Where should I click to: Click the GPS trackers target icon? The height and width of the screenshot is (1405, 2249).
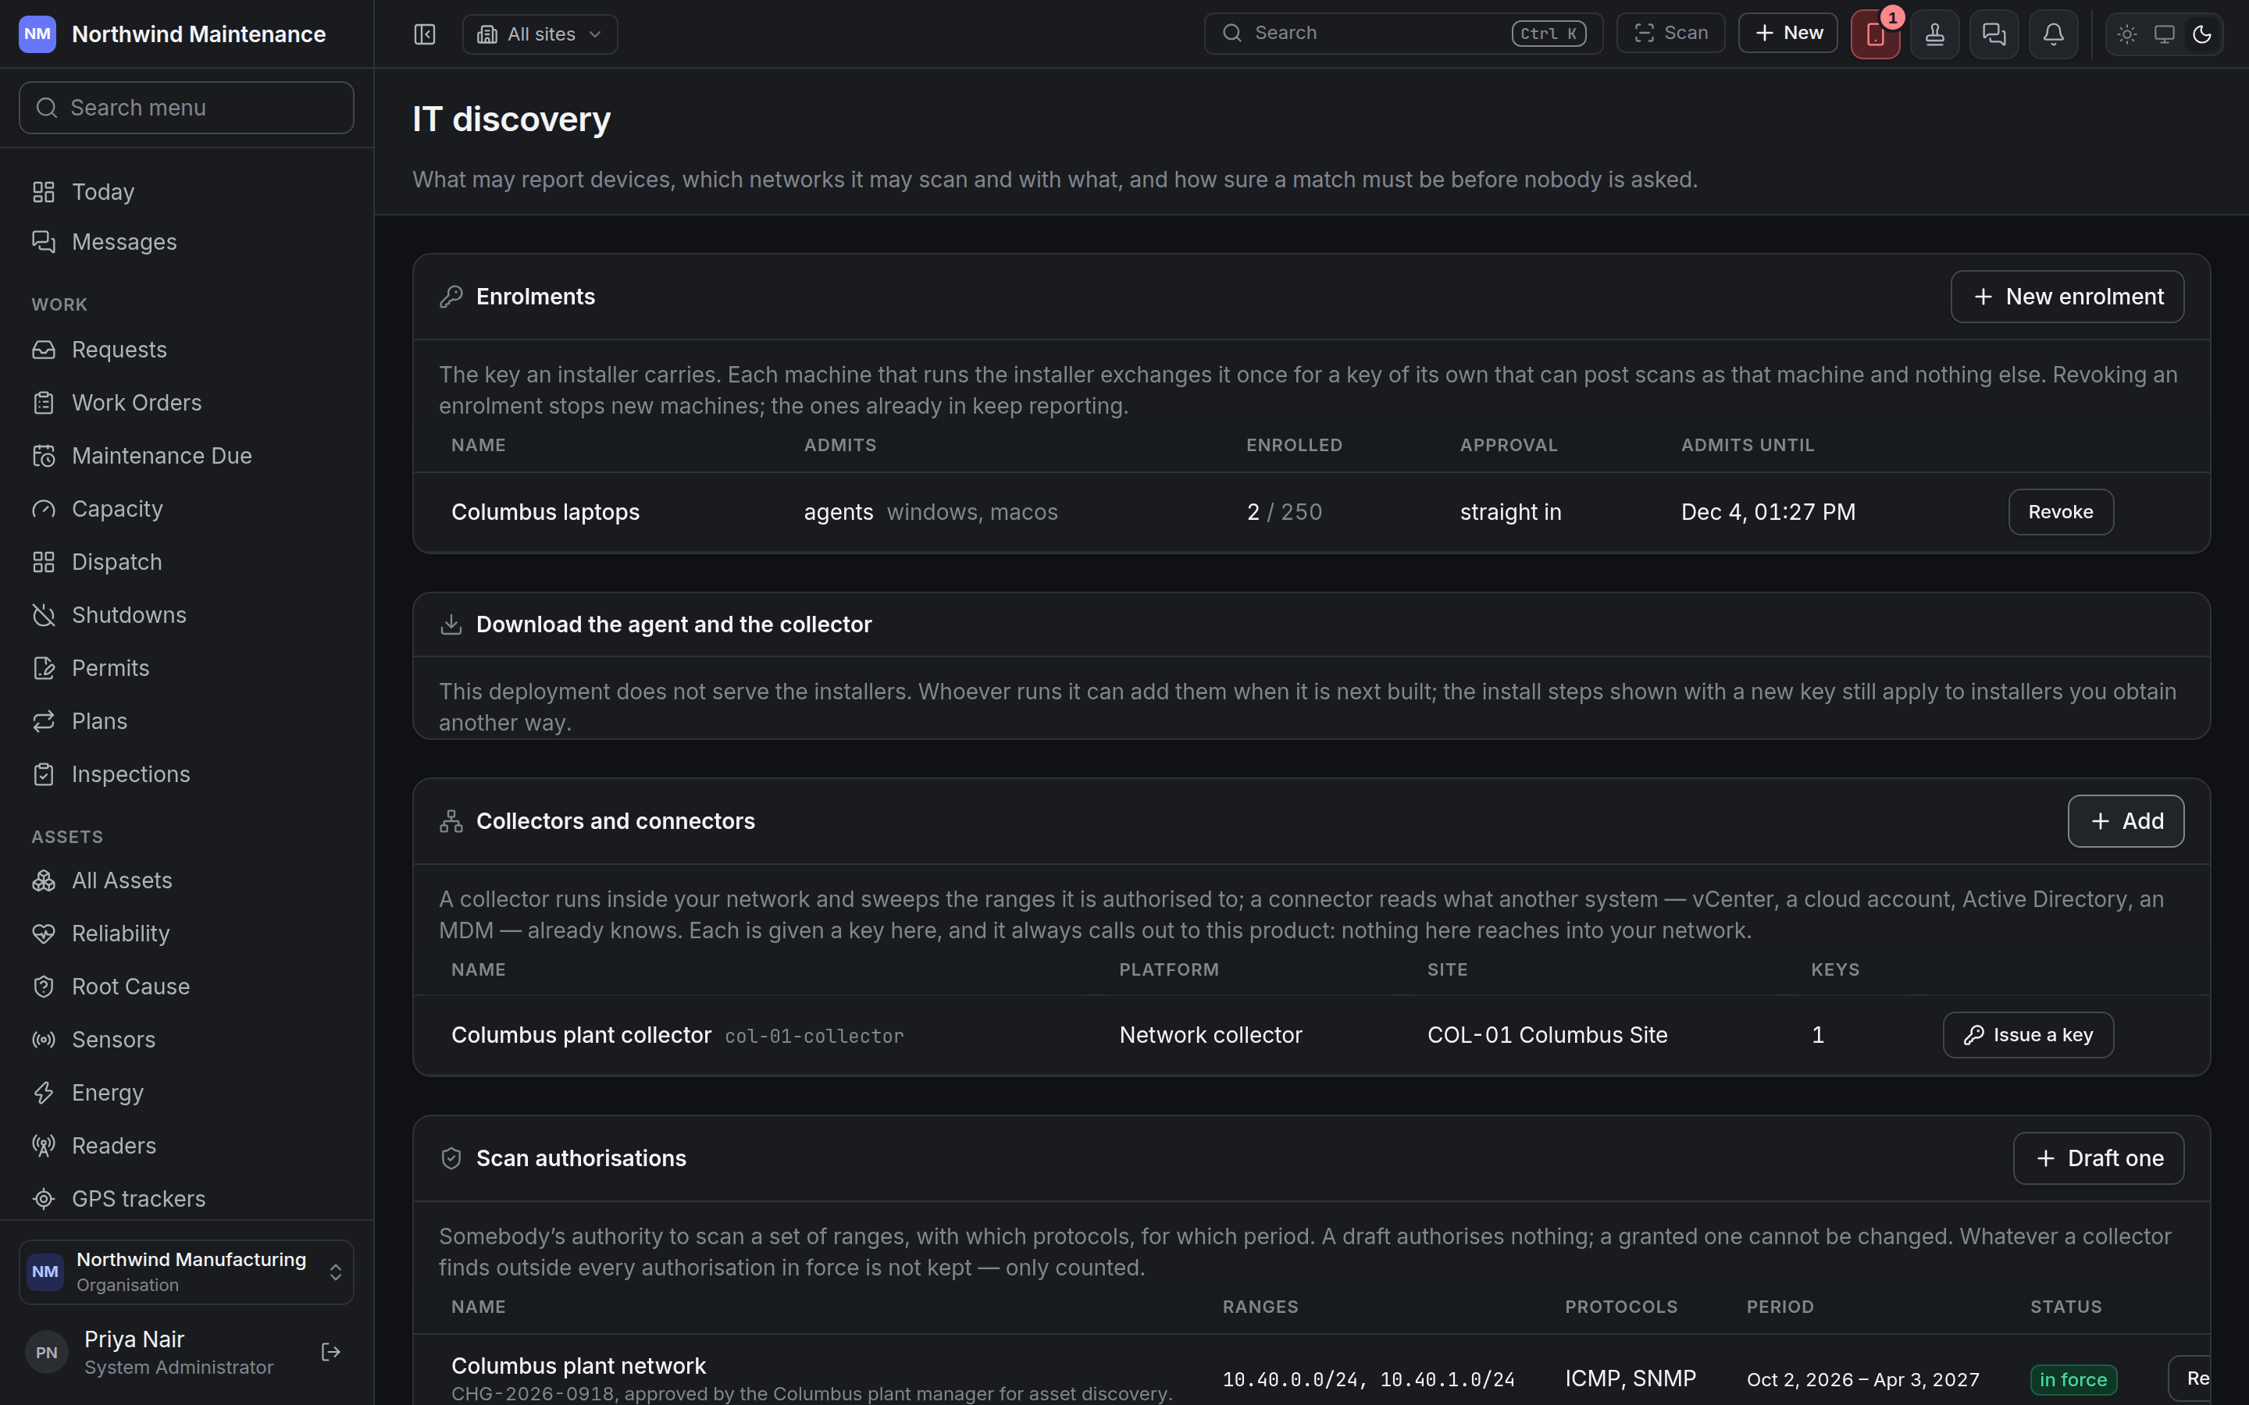pyautogui.click(x=44, y=1198)
